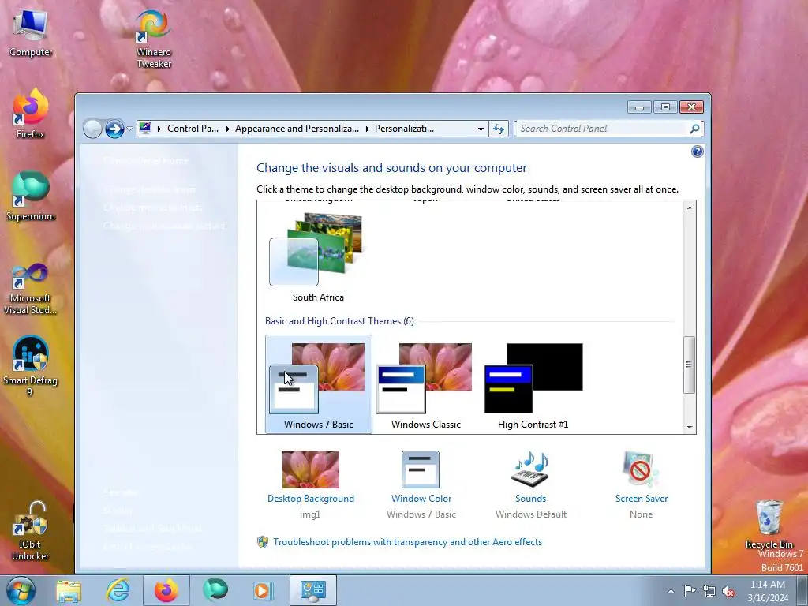Click the Sounds keyboard and notes icon

click(530, 469)
